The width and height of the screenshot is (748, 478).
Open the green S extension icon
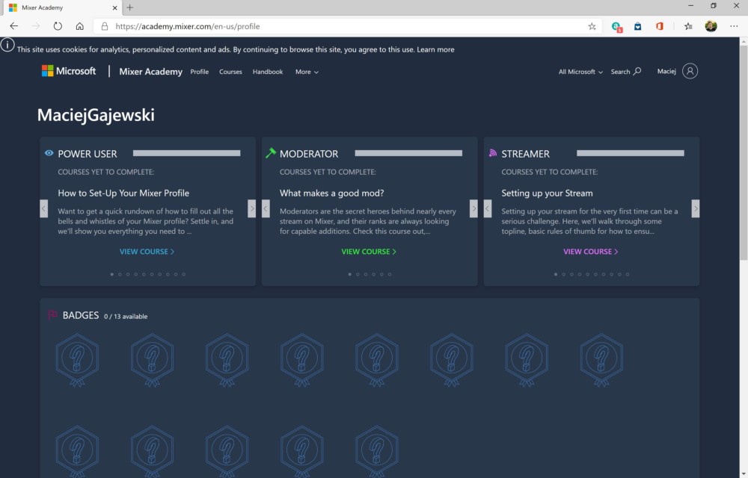(x=616, y=27)
